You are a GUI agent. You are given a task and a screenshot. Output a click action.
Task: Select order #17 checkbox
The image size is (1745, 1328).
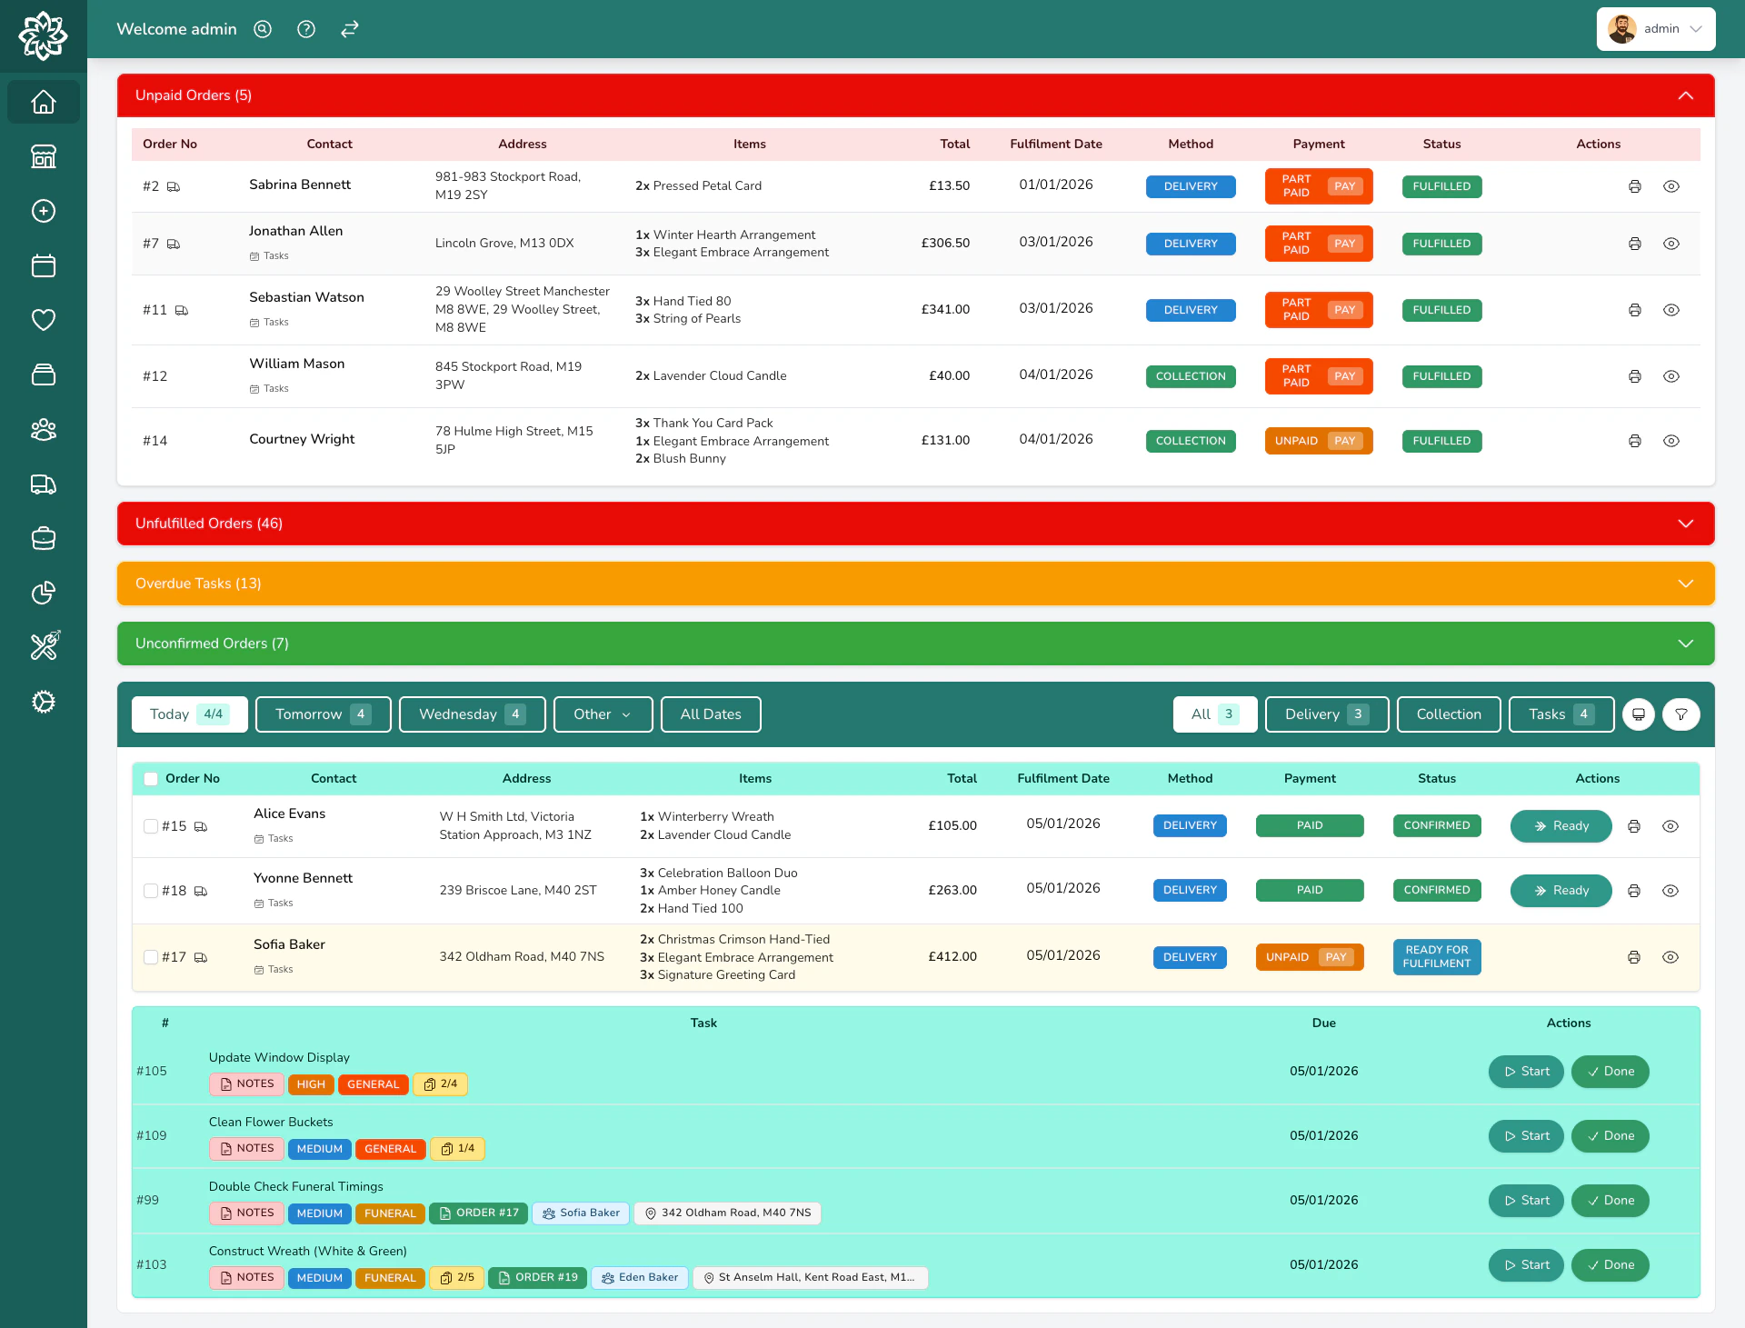click(151, 957)
